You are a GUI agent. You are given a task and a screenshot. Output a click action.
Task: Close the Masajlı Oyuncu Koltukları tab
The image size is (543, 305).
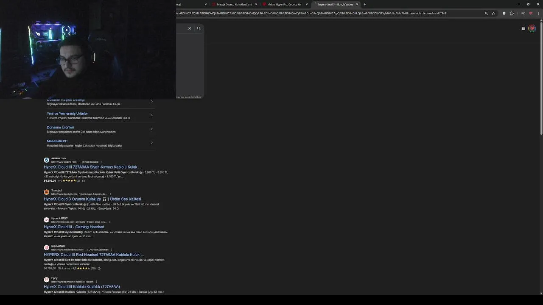(x=256, y=4)
